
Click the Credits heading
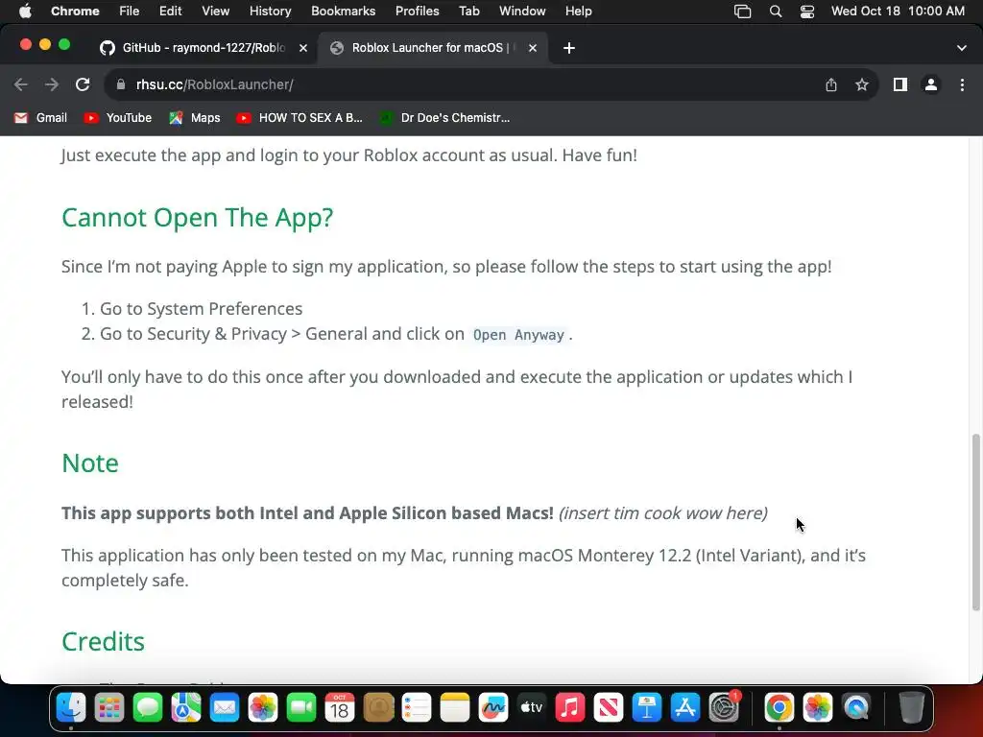point(103,642)
